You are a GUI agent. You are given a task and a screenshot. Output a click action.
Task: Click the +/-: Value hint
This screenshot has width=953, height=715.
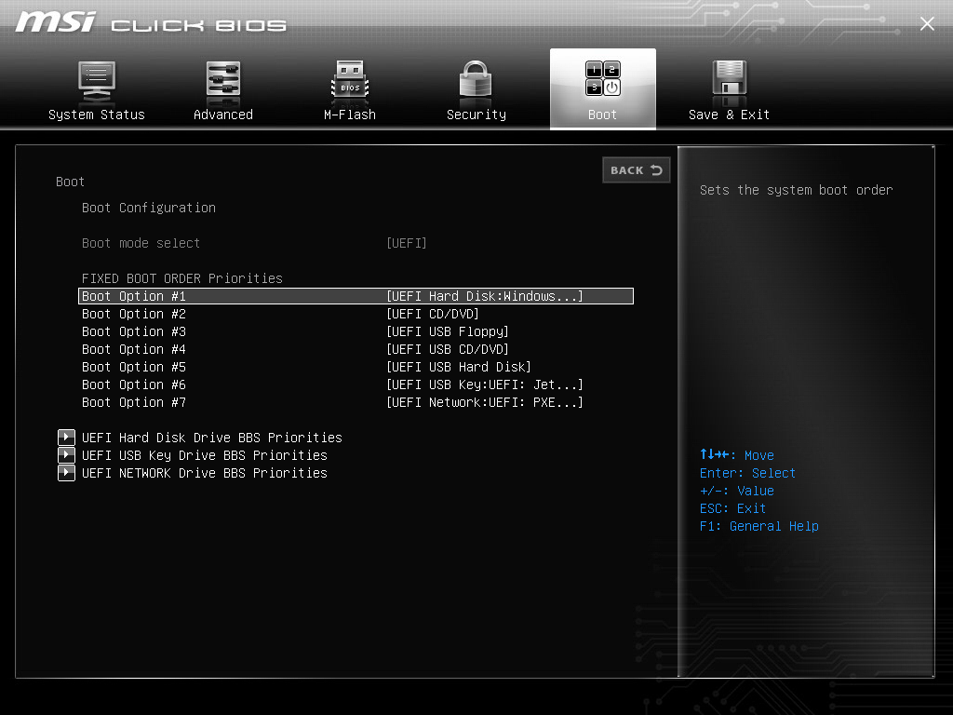pos(737,491)
